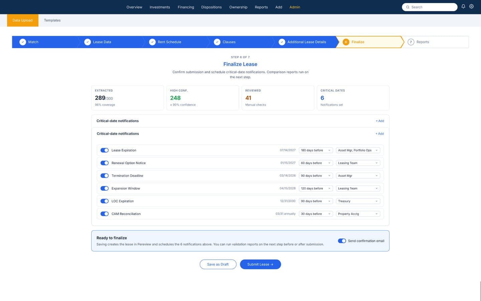The image size is (481, 301).
Task: Switch off the Expansion Window toggle
Action: click(105, 189)
